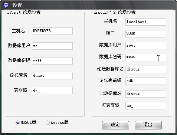Viewport: 177px width, 135px height.
Task: Click the UC表前缀 label
Action: coord(110,105)
